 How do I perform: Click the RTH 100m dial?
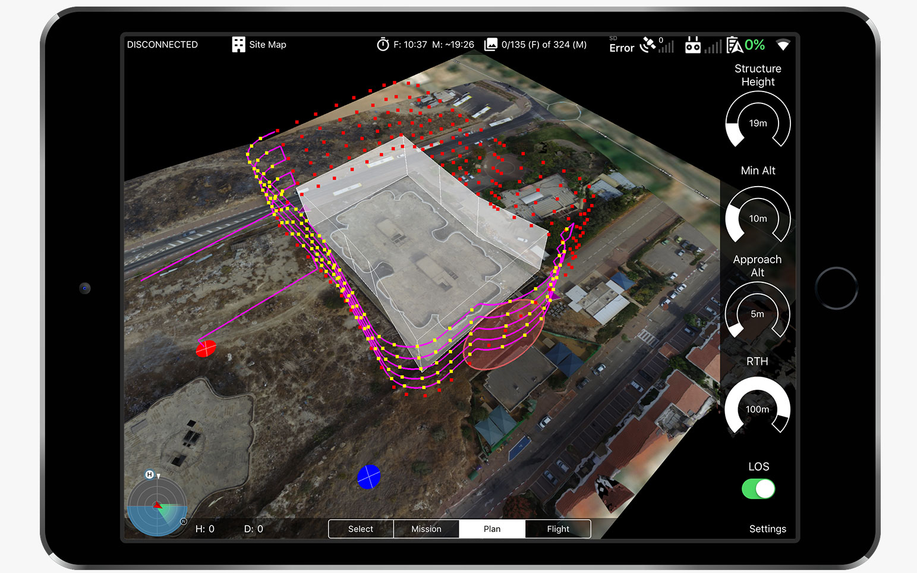point(758,409)
